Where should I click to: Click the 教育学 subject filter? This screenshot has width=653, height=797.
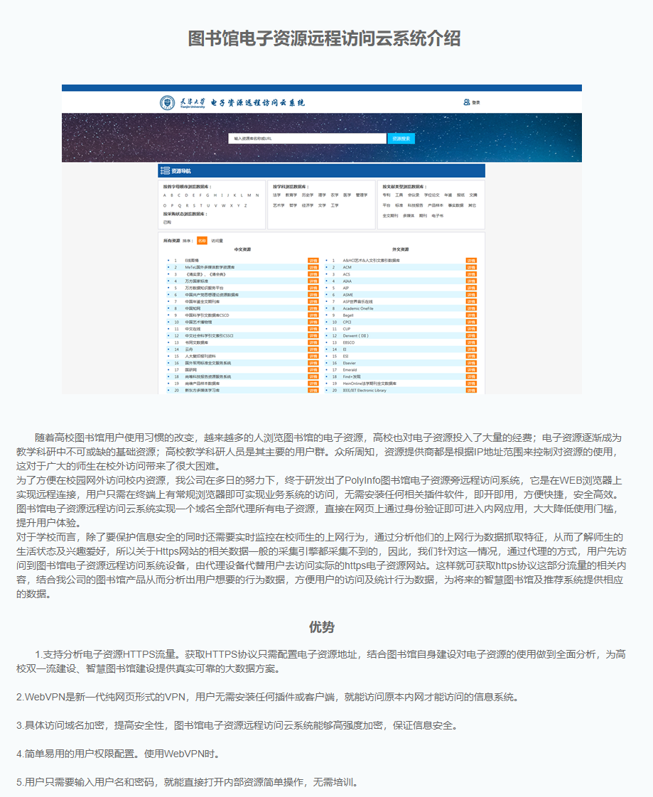[291, 195]
